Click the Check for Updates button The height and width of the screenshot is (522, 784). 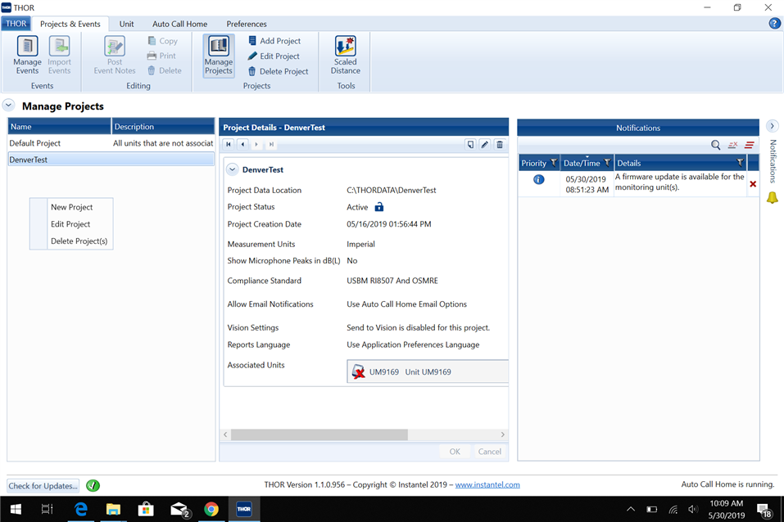pos(43,485)
